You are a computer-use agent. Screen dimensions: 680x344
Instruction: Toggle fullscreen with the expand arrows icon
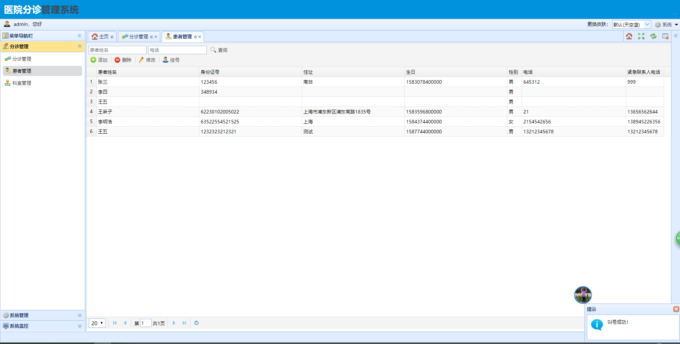click(x=641, y=36)
